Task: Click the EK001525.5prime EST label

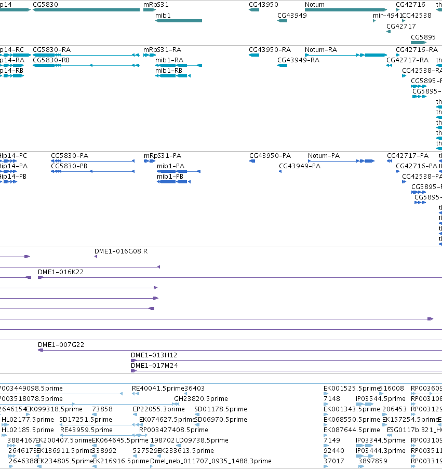Action: [352, 388]
